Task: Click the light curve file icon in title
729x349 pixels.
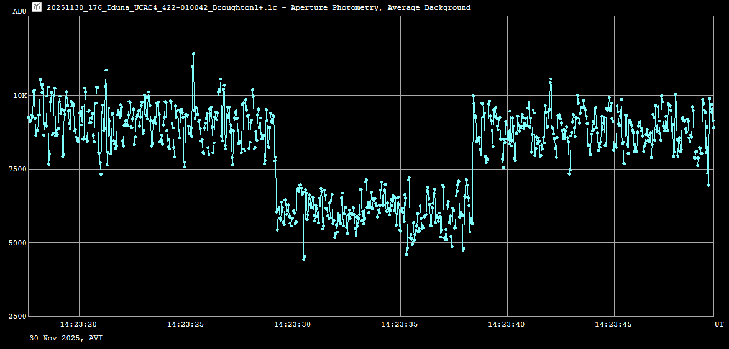Action: [x=37, y=7]
